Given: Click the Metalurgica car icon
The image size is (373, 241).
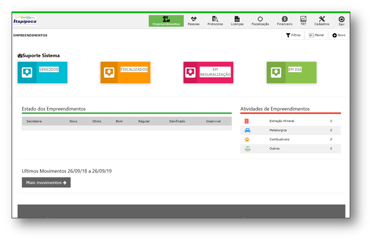Looking at the screenshot, I should tap(247, 130).
